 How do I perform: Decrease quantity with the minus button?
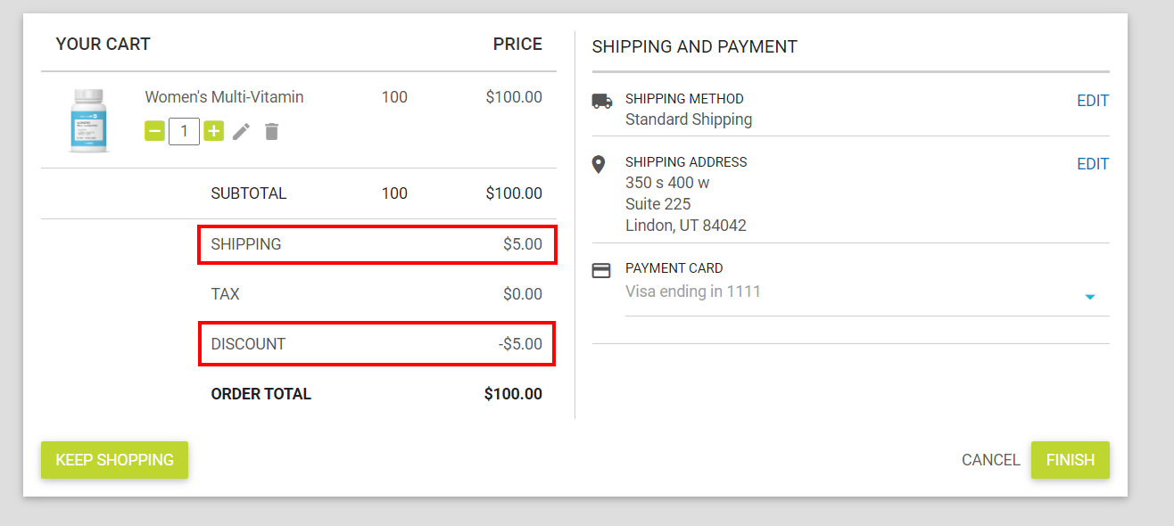coord(154,132)
